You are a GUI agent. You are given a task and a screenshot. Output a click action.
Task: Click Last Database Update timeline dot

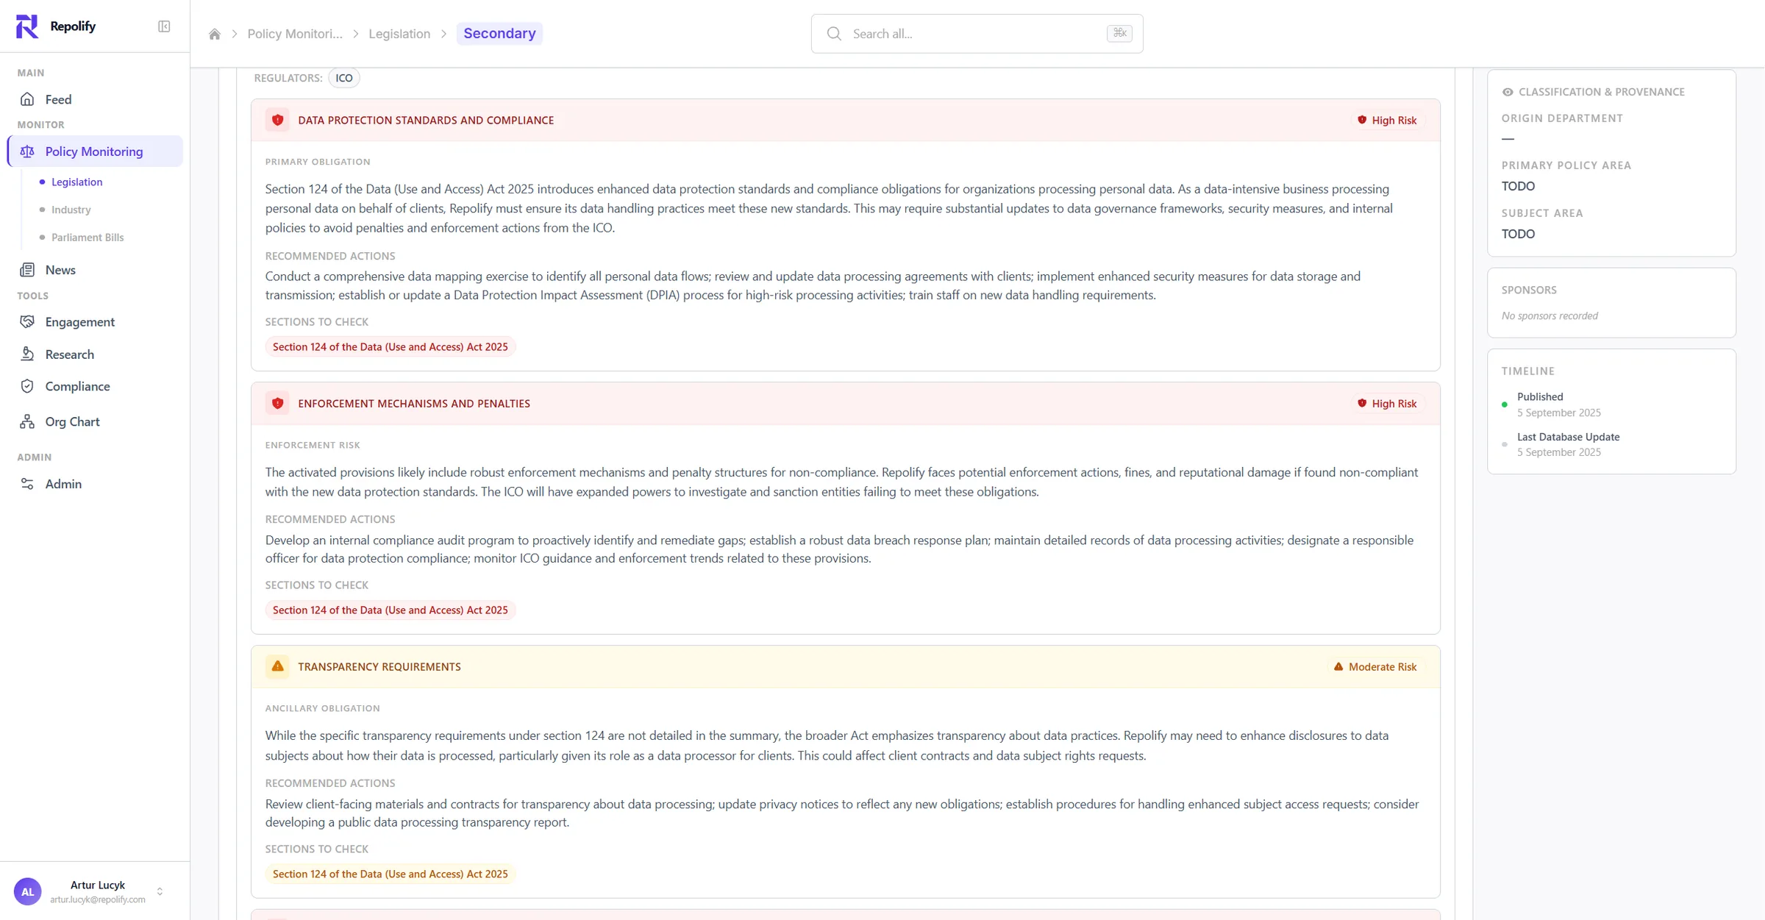tap(1505, 444)
